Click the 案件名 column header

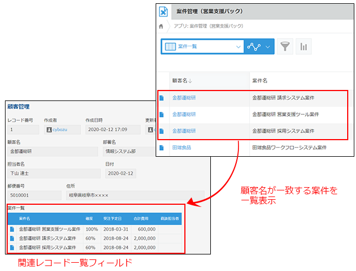[260, 81]
